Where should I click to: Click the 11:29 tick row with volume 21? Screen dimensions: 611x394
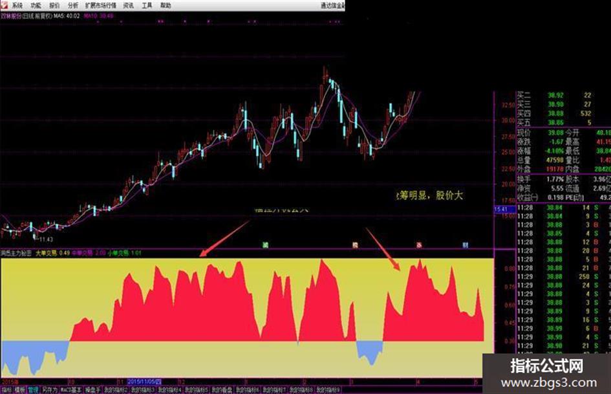click(x=564, y=345)
